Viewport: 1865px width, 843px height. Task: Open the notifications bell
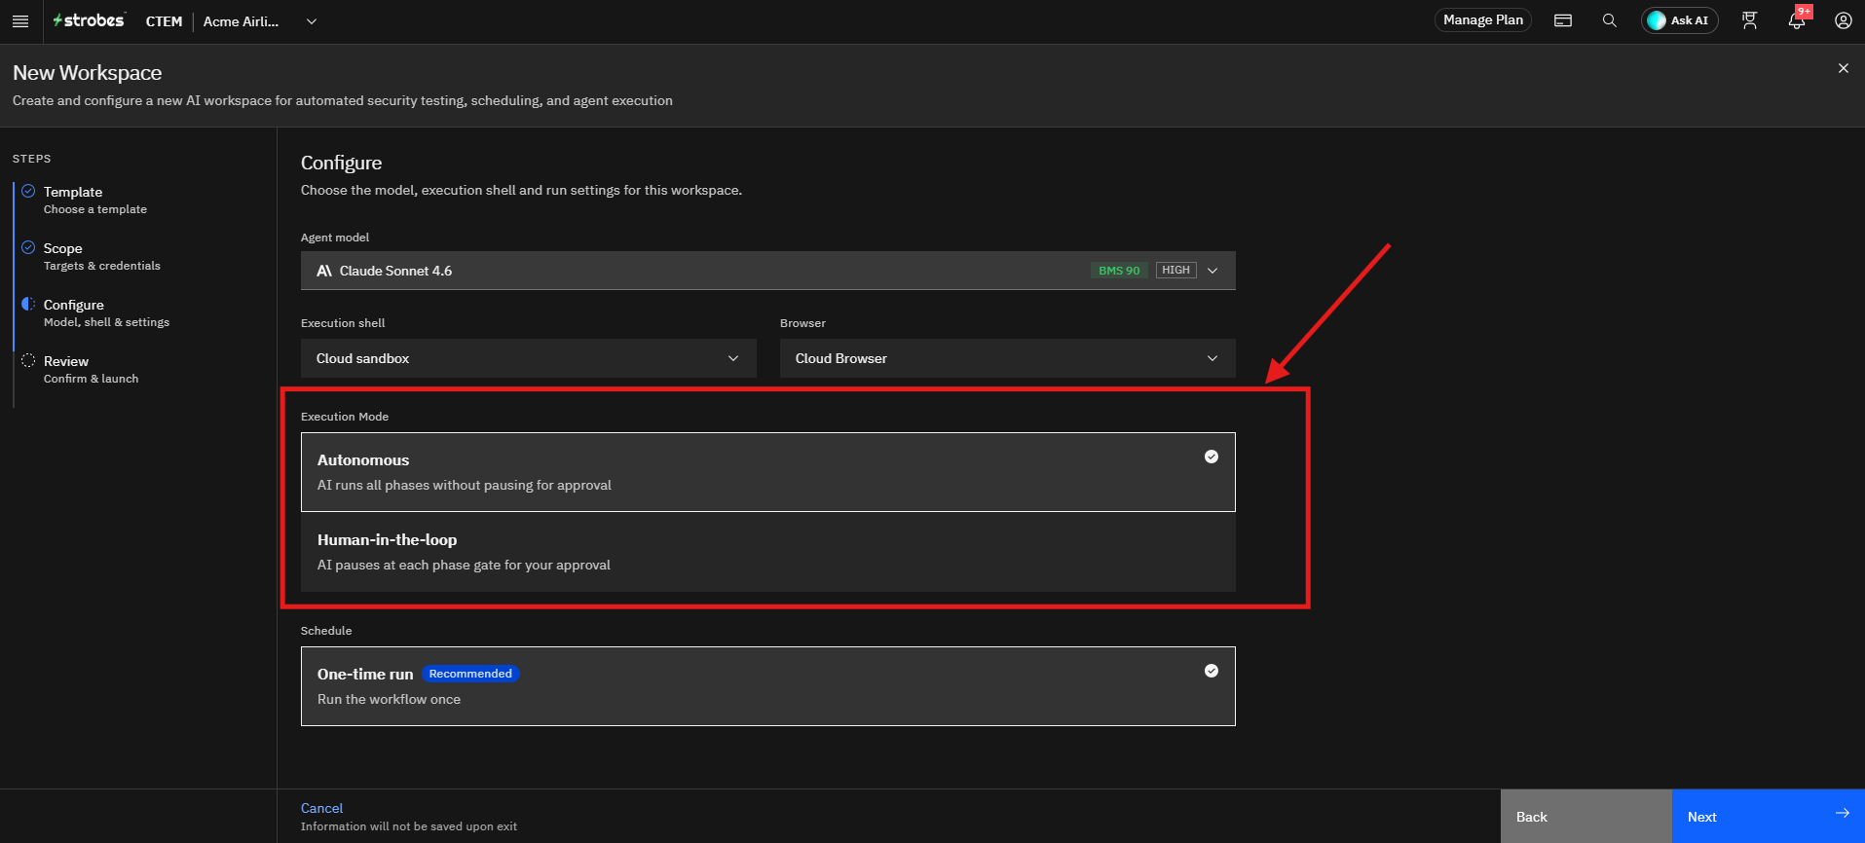pos(1797,20)
